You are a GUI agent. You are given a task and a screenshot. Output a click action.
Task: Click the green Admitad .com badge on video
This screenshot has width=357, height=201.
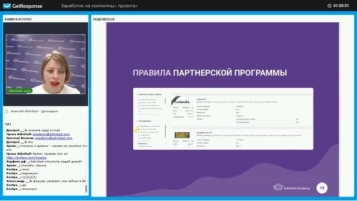pos(20,90)
